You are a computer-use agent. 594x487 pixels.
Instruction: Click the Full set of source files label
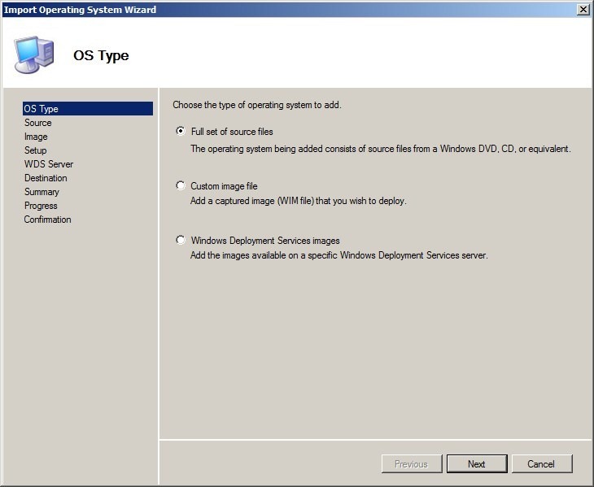232,132
